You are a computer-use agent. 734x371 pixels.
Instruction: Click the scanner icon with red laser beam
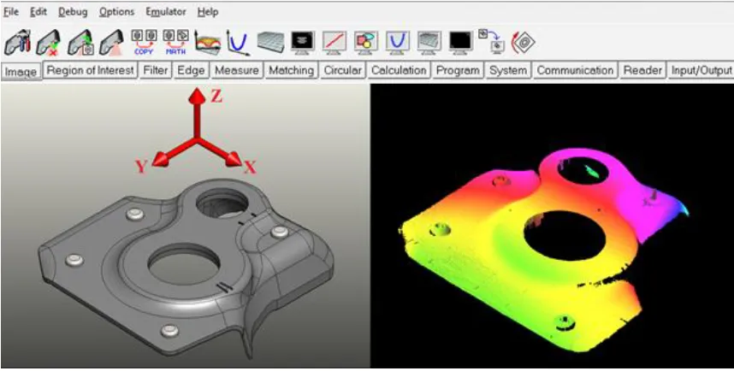pos(111,42)
